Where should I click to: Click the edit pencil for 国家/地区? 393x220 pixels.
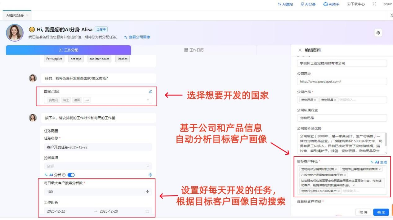click(150, 91)
